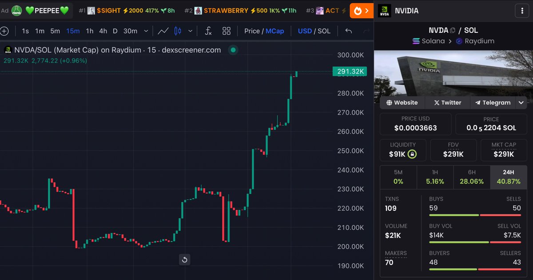This screenshot has height=280, width=533.
Task: Click the MAKERS value 70
Action: click(x=389, y=262)
